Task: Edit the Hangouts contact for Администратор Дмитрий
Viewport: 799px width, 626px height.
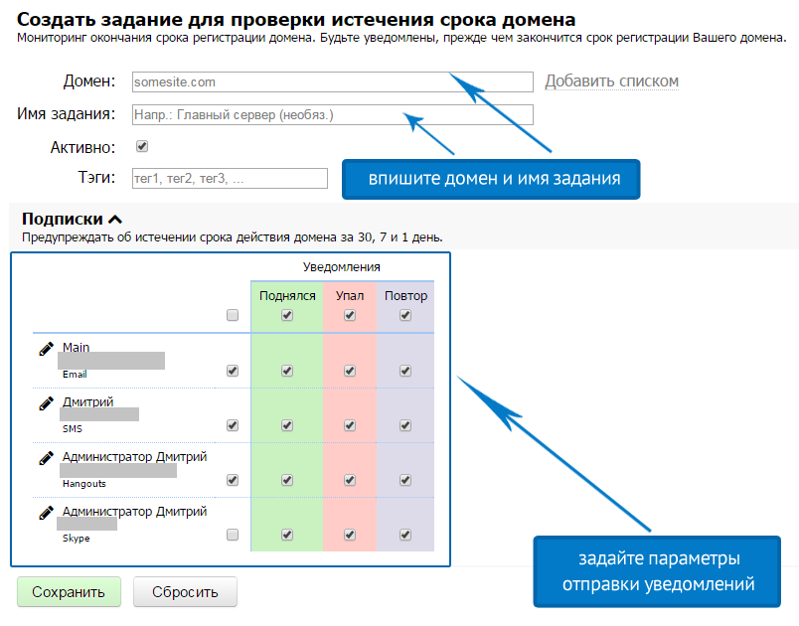Action: point(45,456)
